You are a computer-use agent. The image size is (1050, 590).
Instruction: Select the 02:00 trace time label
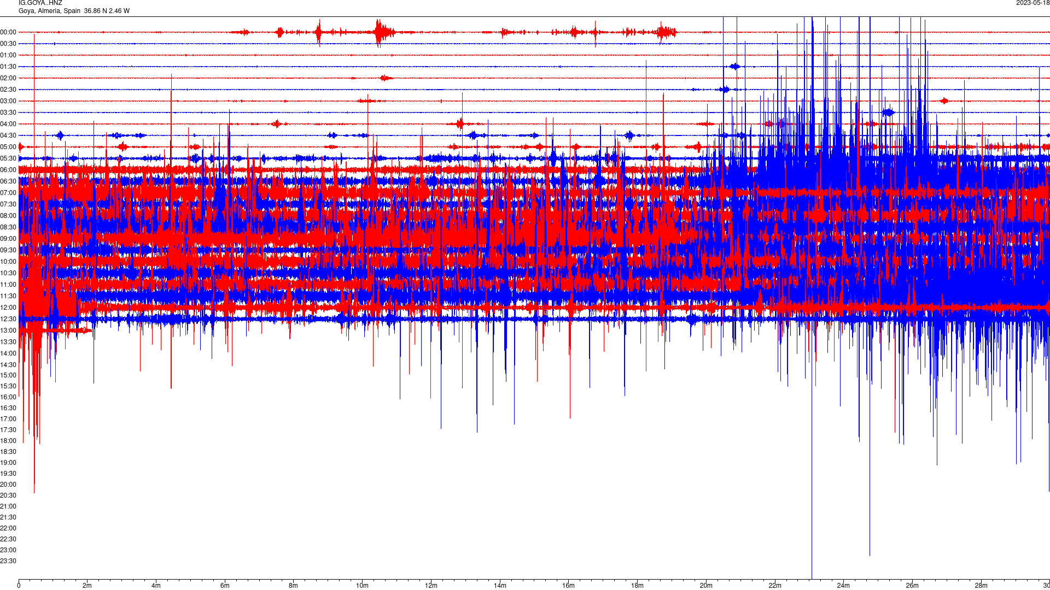coord(8,78)
